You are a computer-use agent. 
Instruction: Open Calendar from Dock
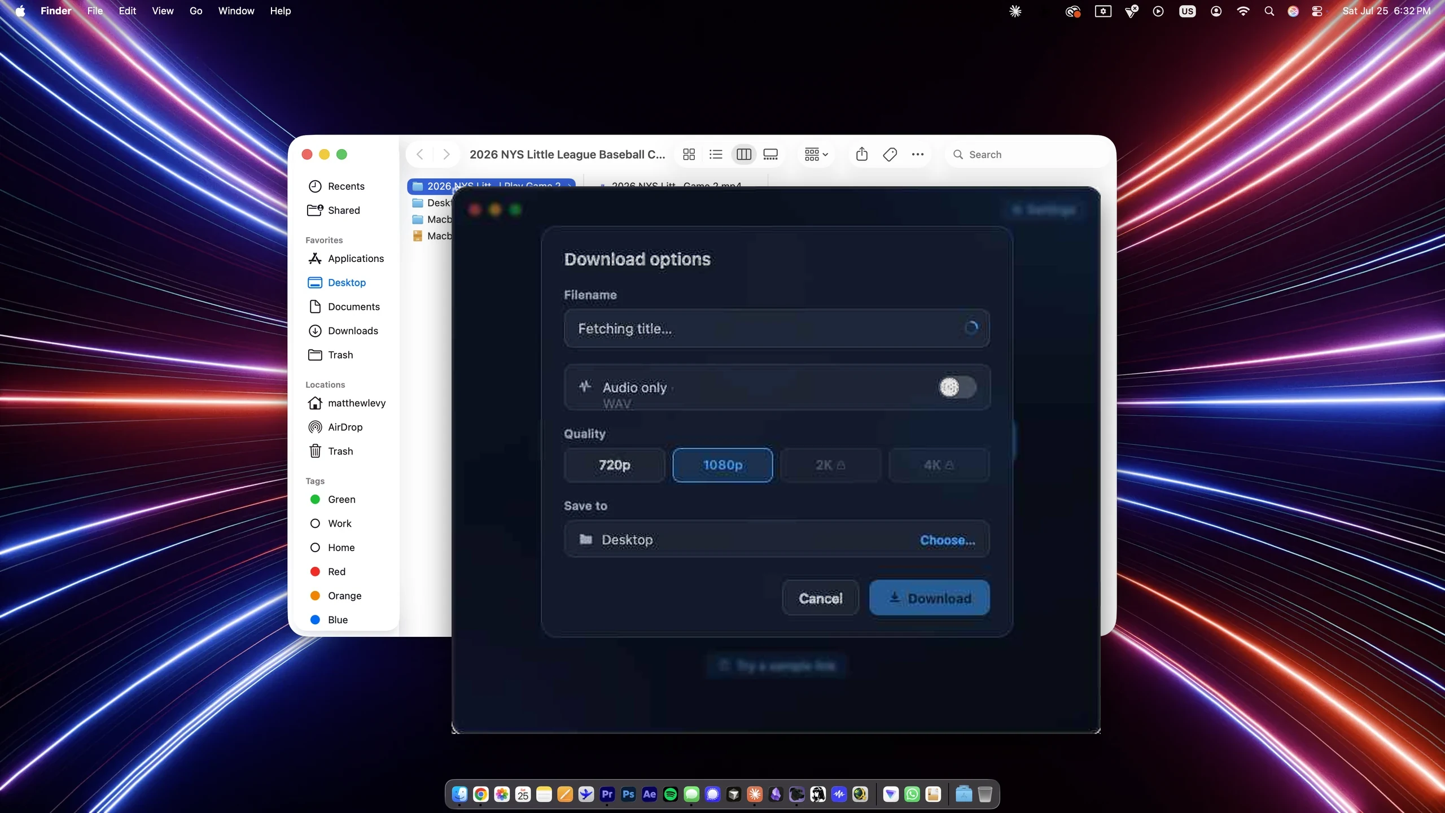[523, 794]
